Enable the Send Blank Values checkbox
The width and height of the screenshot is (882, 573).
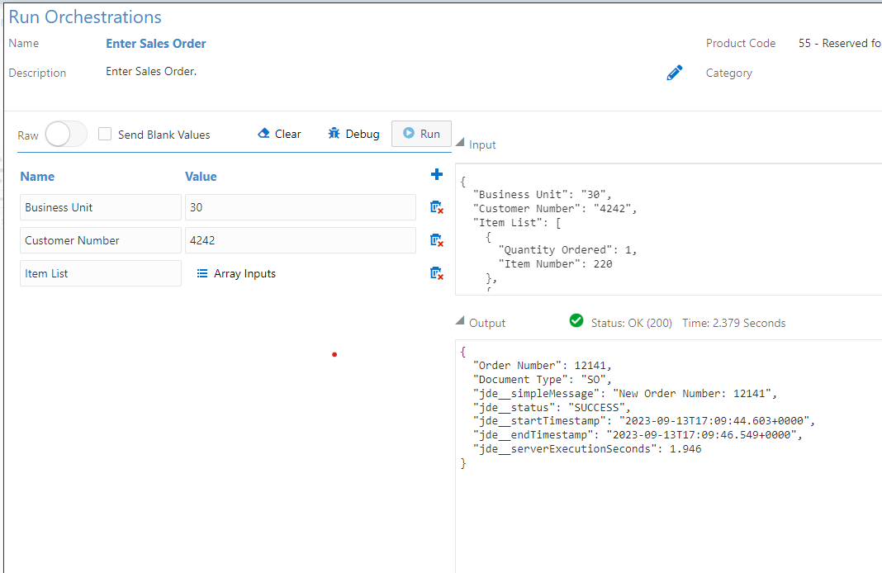(105, 133)
